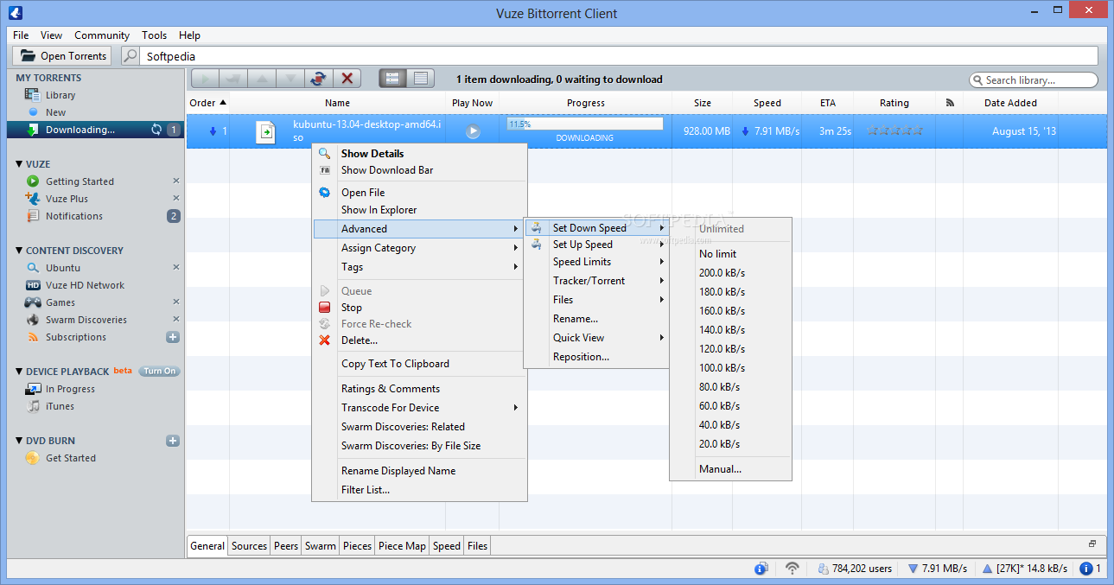The height and width of the screenshot is (585, 1114).
Task: Open Vuze Plus sidebar entry
Action: click(x=67, y=199)
